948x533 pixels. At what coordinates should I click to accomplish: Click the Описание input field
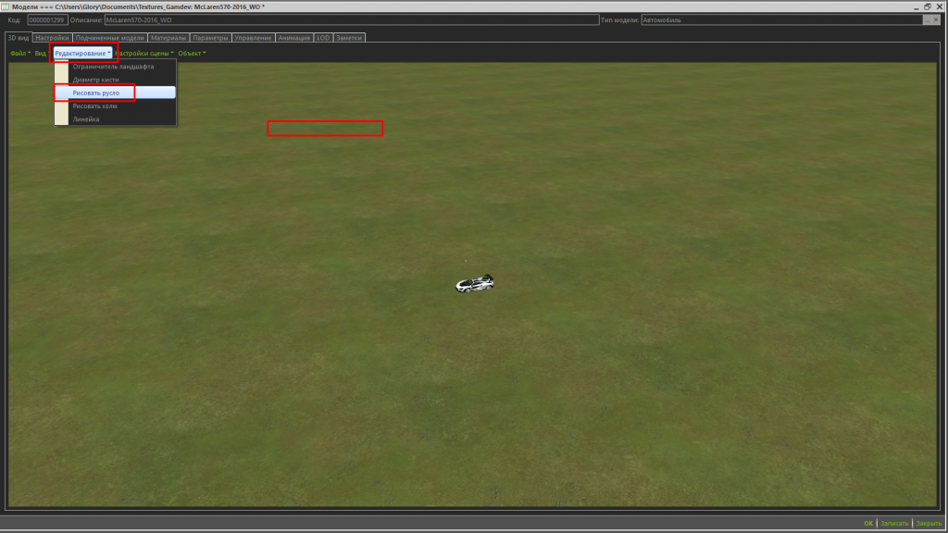[351, 20]
